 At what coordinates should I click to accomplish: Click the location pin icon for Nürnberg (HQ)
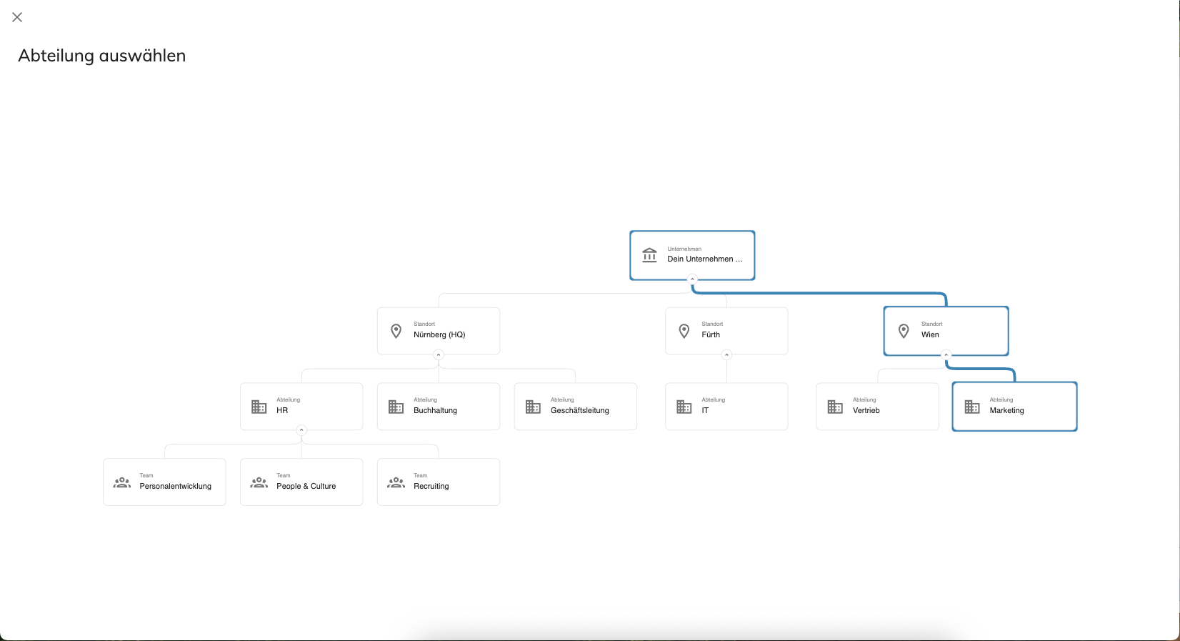tap(396, 331)
